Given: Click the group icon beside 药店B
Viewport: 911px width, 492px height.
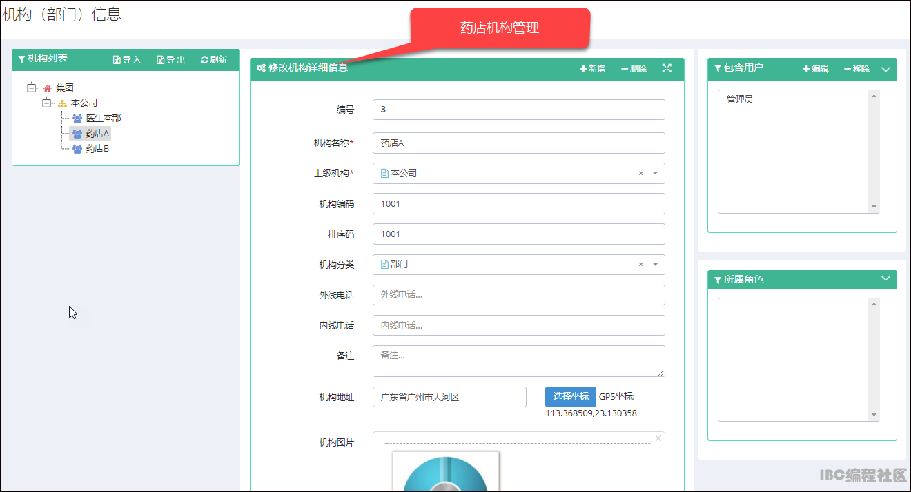Looking at the screenshot, I should pyautogui.click(x=77, y=149).
